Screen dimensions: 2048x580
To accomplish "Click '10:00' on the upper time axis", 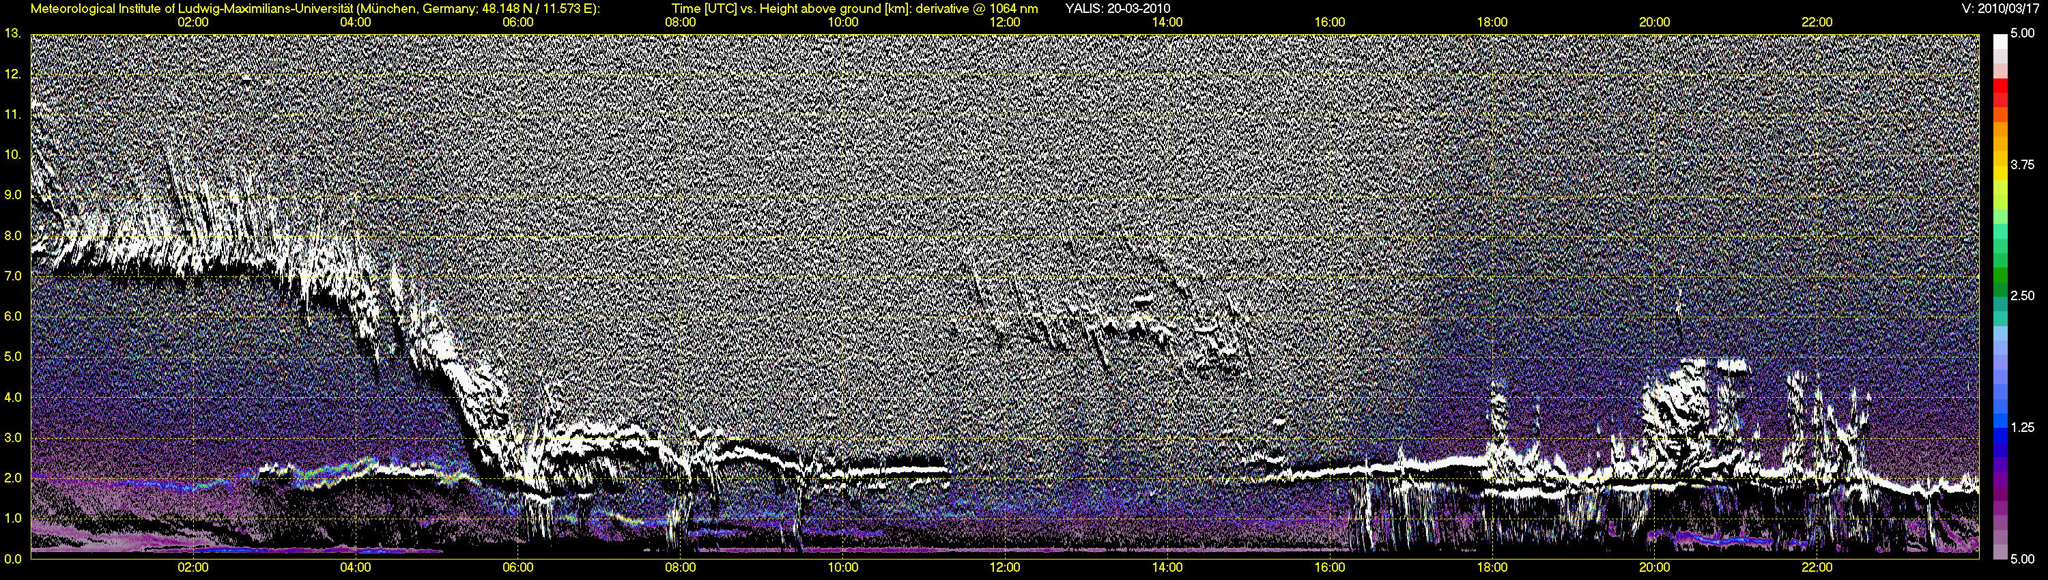I will tap(842, 23).
